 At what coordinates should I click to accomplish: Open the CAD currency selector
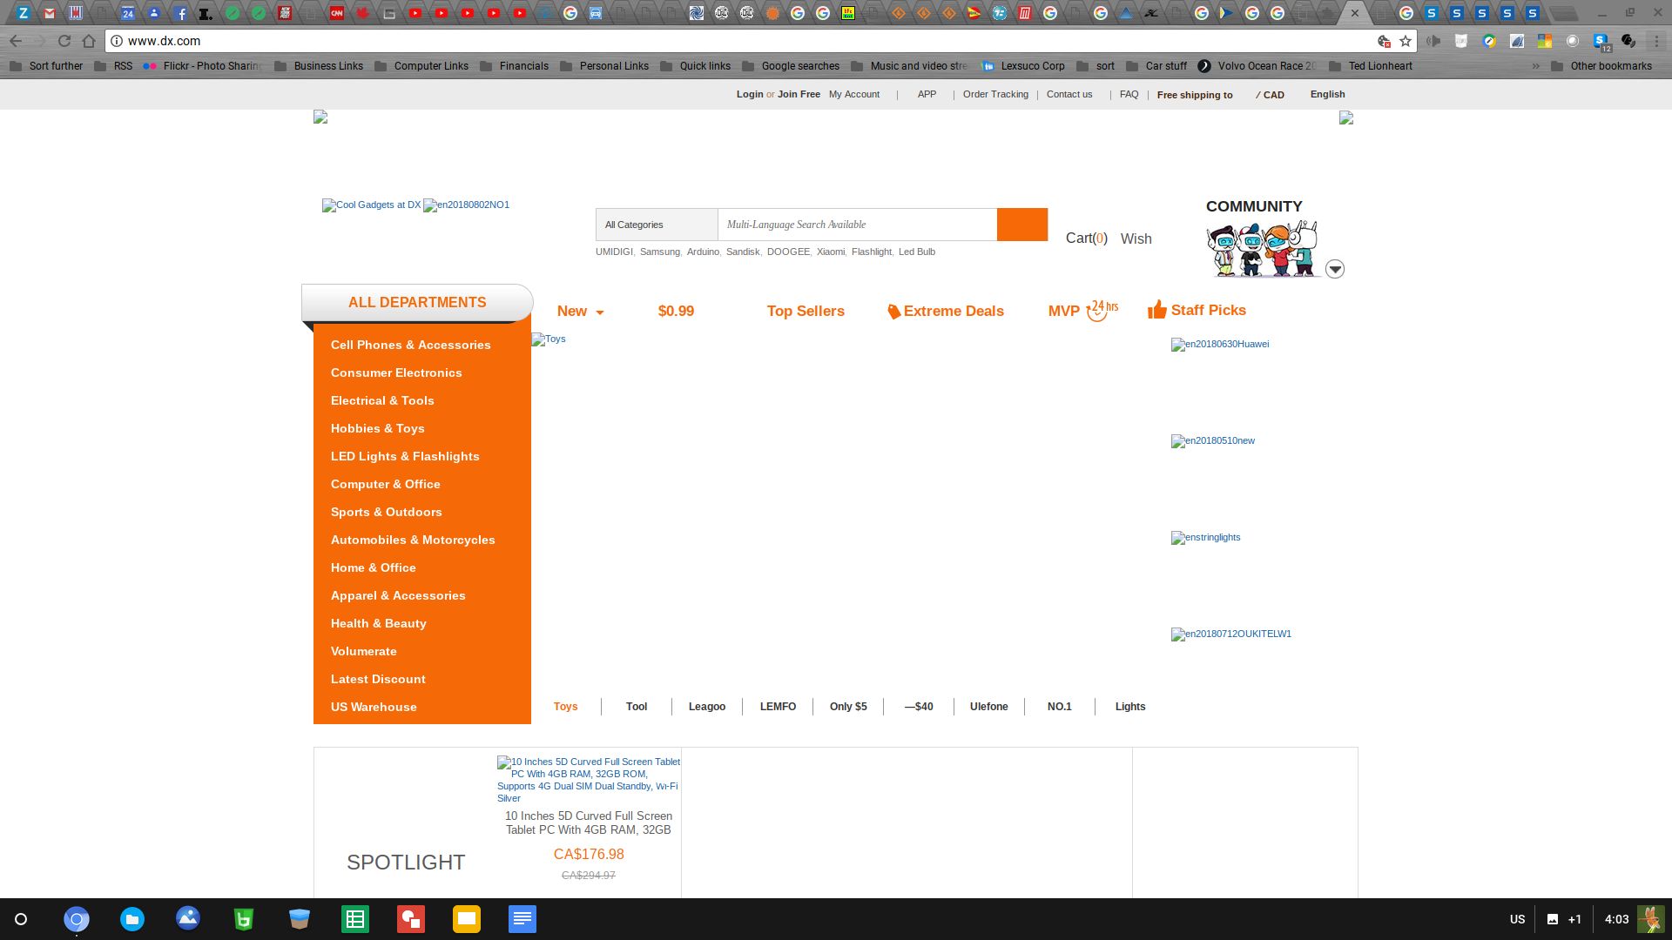coord(1270,95)
